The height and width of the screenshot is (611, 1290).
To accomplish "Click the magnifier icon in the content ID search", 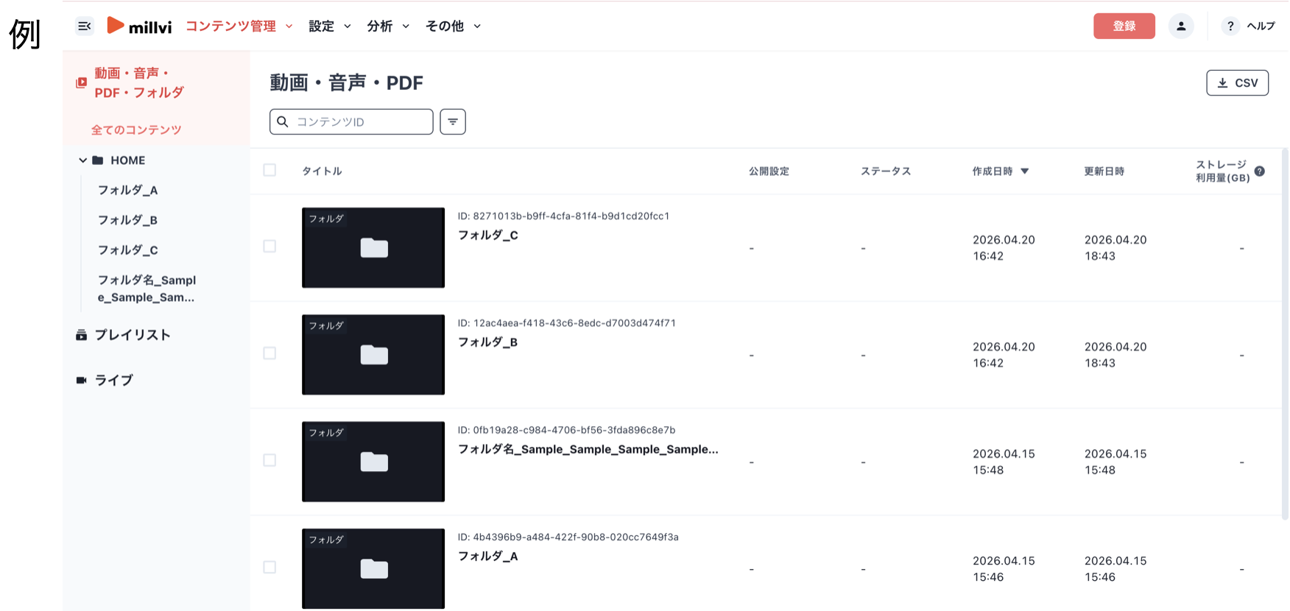I will click(x=283, y=121).
